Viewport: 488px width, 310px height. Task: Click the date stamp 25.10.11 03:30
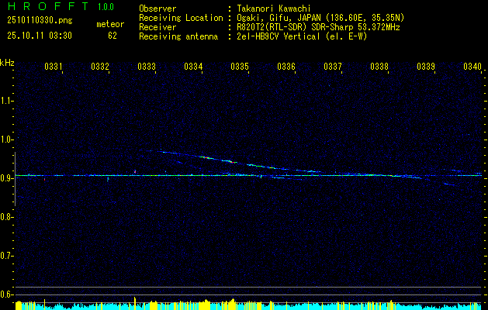tap(40, 36)
